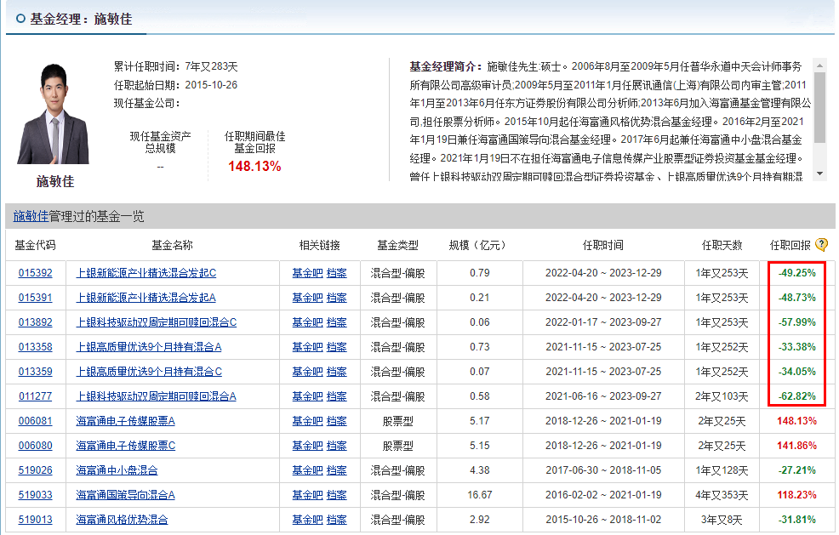Open fund code 519026
This screenshot has width=839, height=535.
36,470
